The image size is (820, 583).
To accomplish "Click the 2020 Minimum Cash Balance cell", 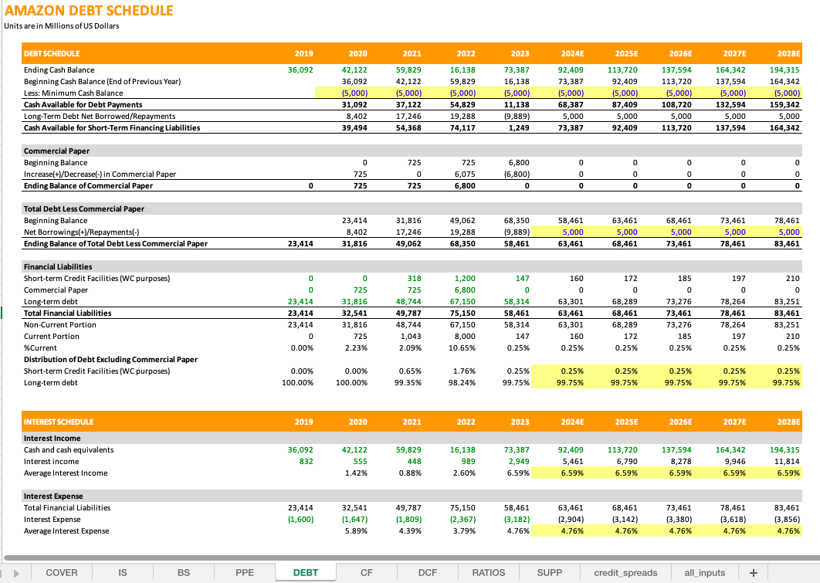I will [354, 93].
